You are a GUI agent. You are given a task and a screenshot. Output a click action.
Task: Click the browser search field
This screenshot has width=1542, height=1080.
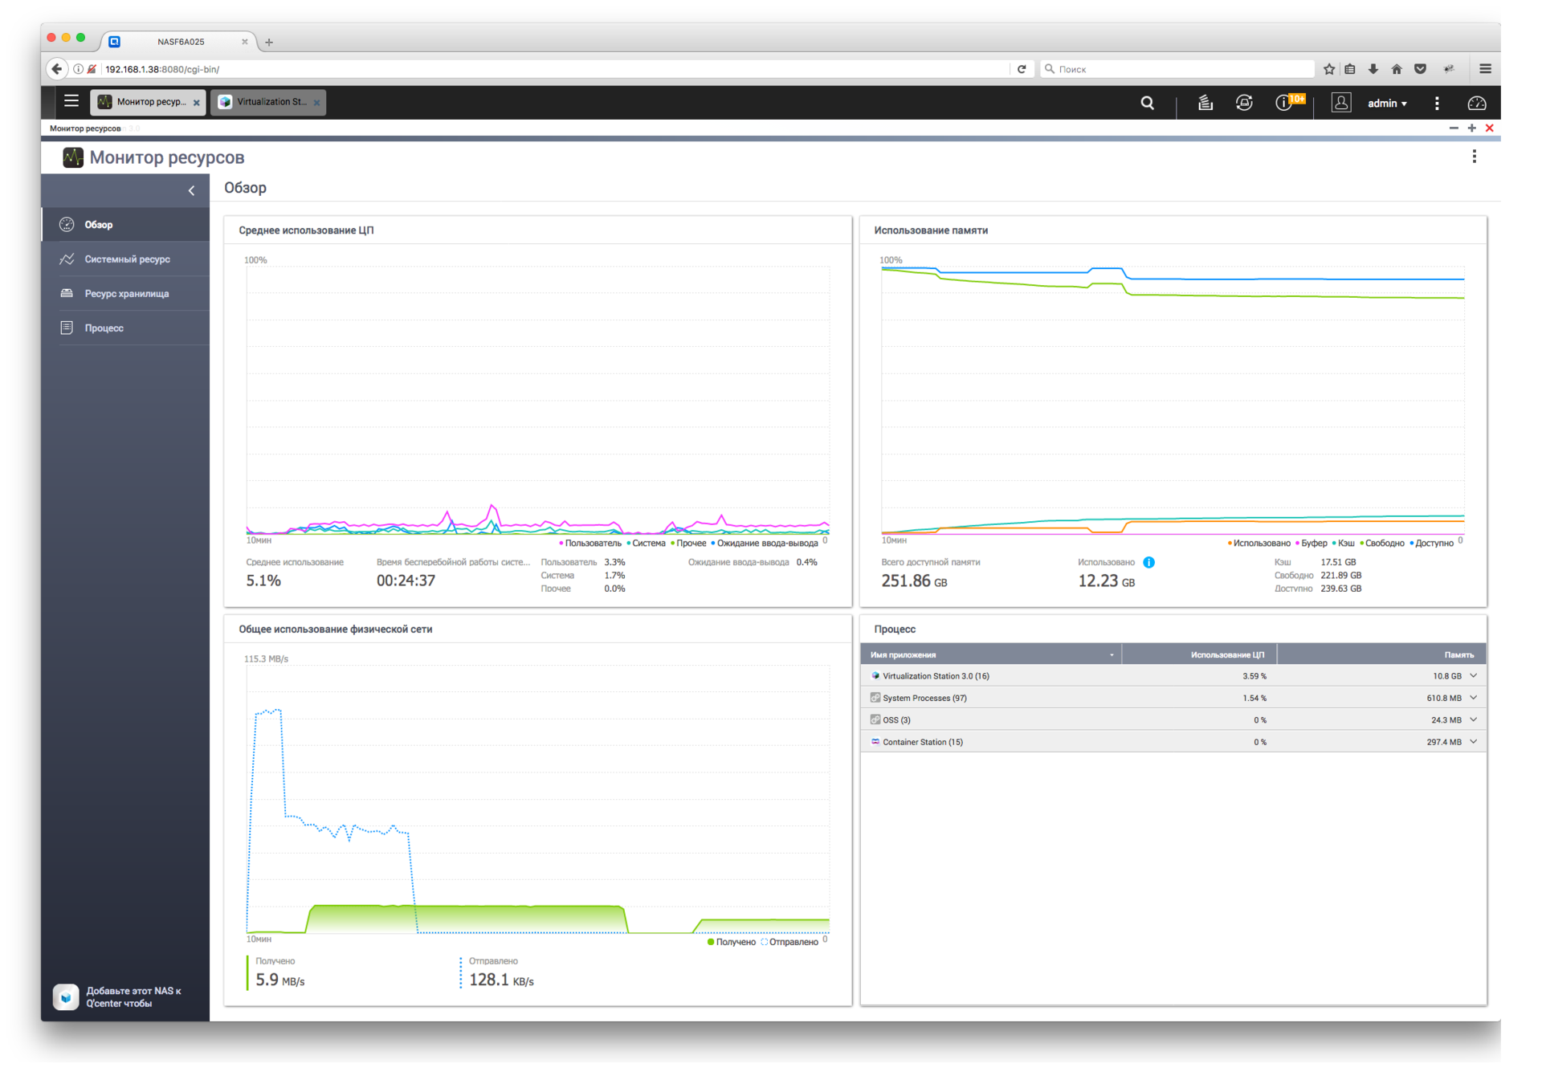[x=1177, y=69]
